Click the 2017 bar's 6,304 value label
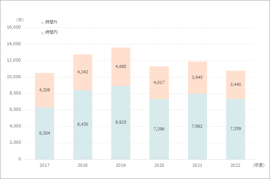 click(45, 133)
